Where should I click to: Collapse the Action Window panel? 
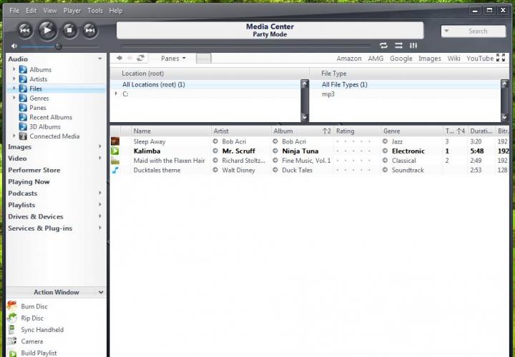tap(101, 292)
